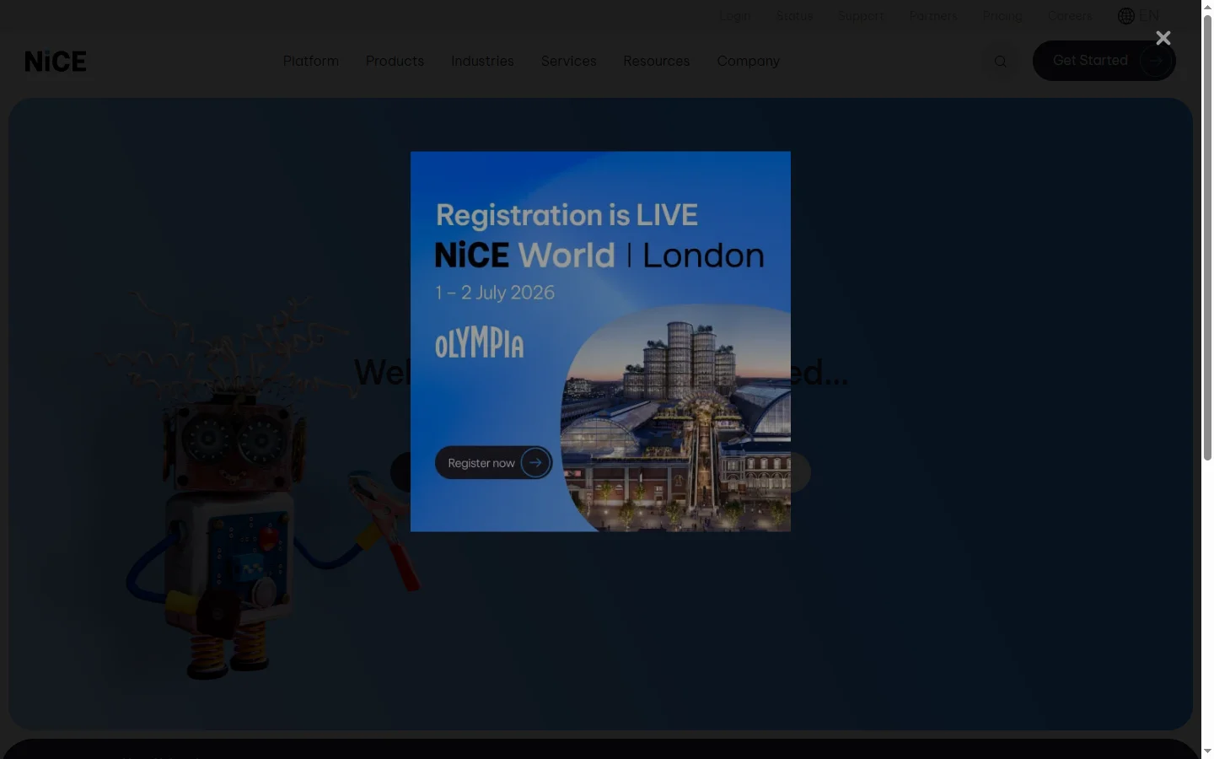
Task: Click the globe language icon
Action: [1126, 16]
